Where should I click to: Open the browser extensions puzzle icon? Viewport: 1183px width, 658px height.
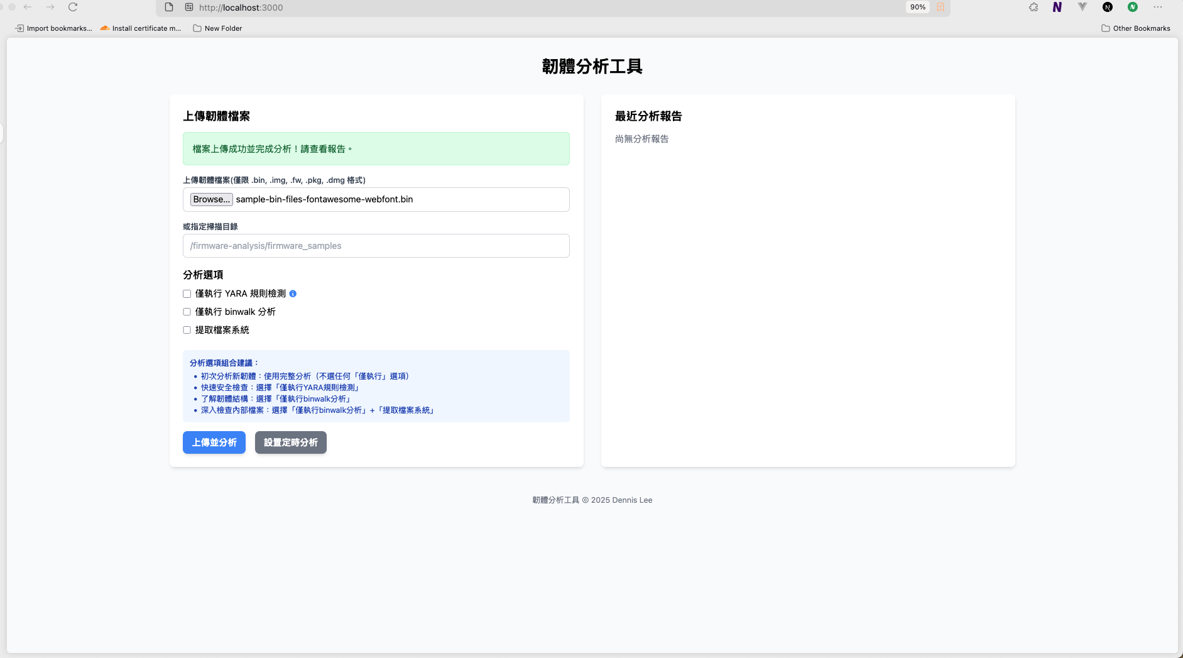tap(1033, 7)
